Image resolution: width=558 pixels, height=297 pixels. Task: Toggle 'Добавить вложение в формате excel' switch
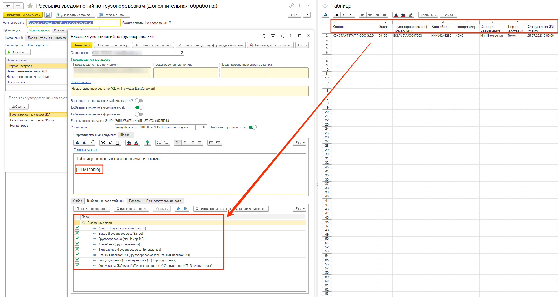pos(139,107)
